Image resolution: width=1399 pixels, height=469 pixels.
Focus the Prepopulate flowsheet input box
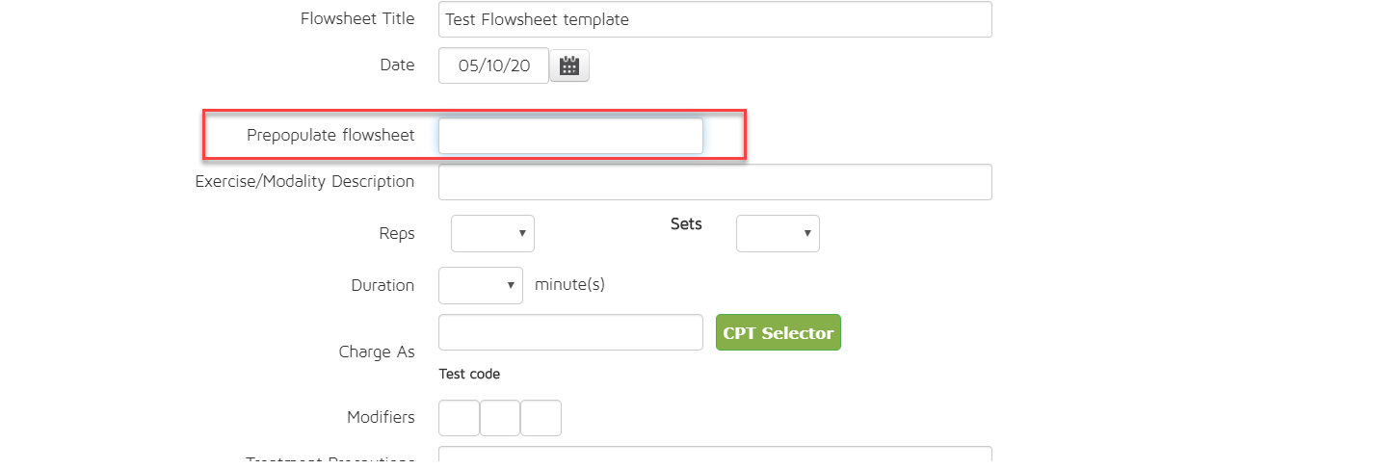570,136
